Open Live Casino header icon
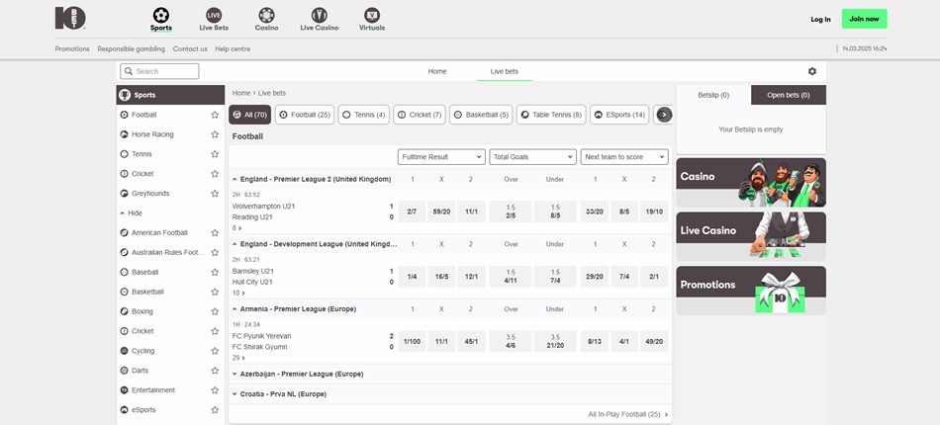Viewport: 940px width, 425px height. (x=319, y=15)
